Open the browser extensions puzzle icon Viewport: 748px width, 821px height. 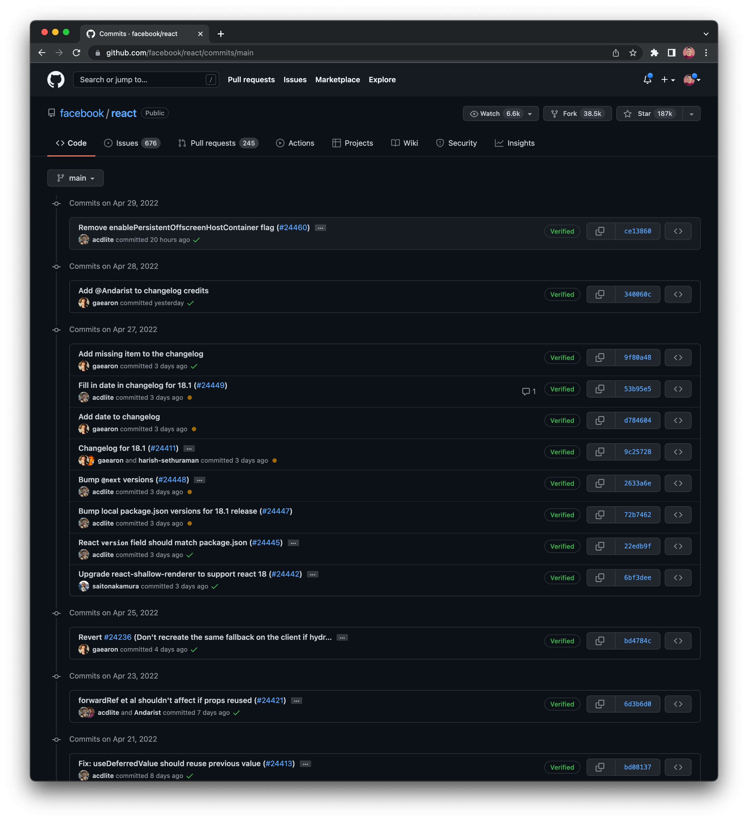tap(654, 53)
